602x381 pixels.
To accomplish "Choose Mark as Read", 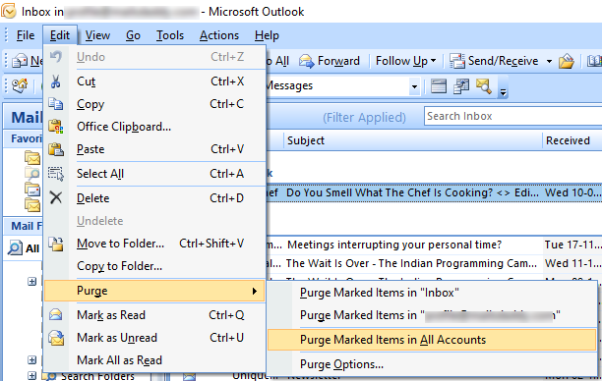I will click(154, 315).
